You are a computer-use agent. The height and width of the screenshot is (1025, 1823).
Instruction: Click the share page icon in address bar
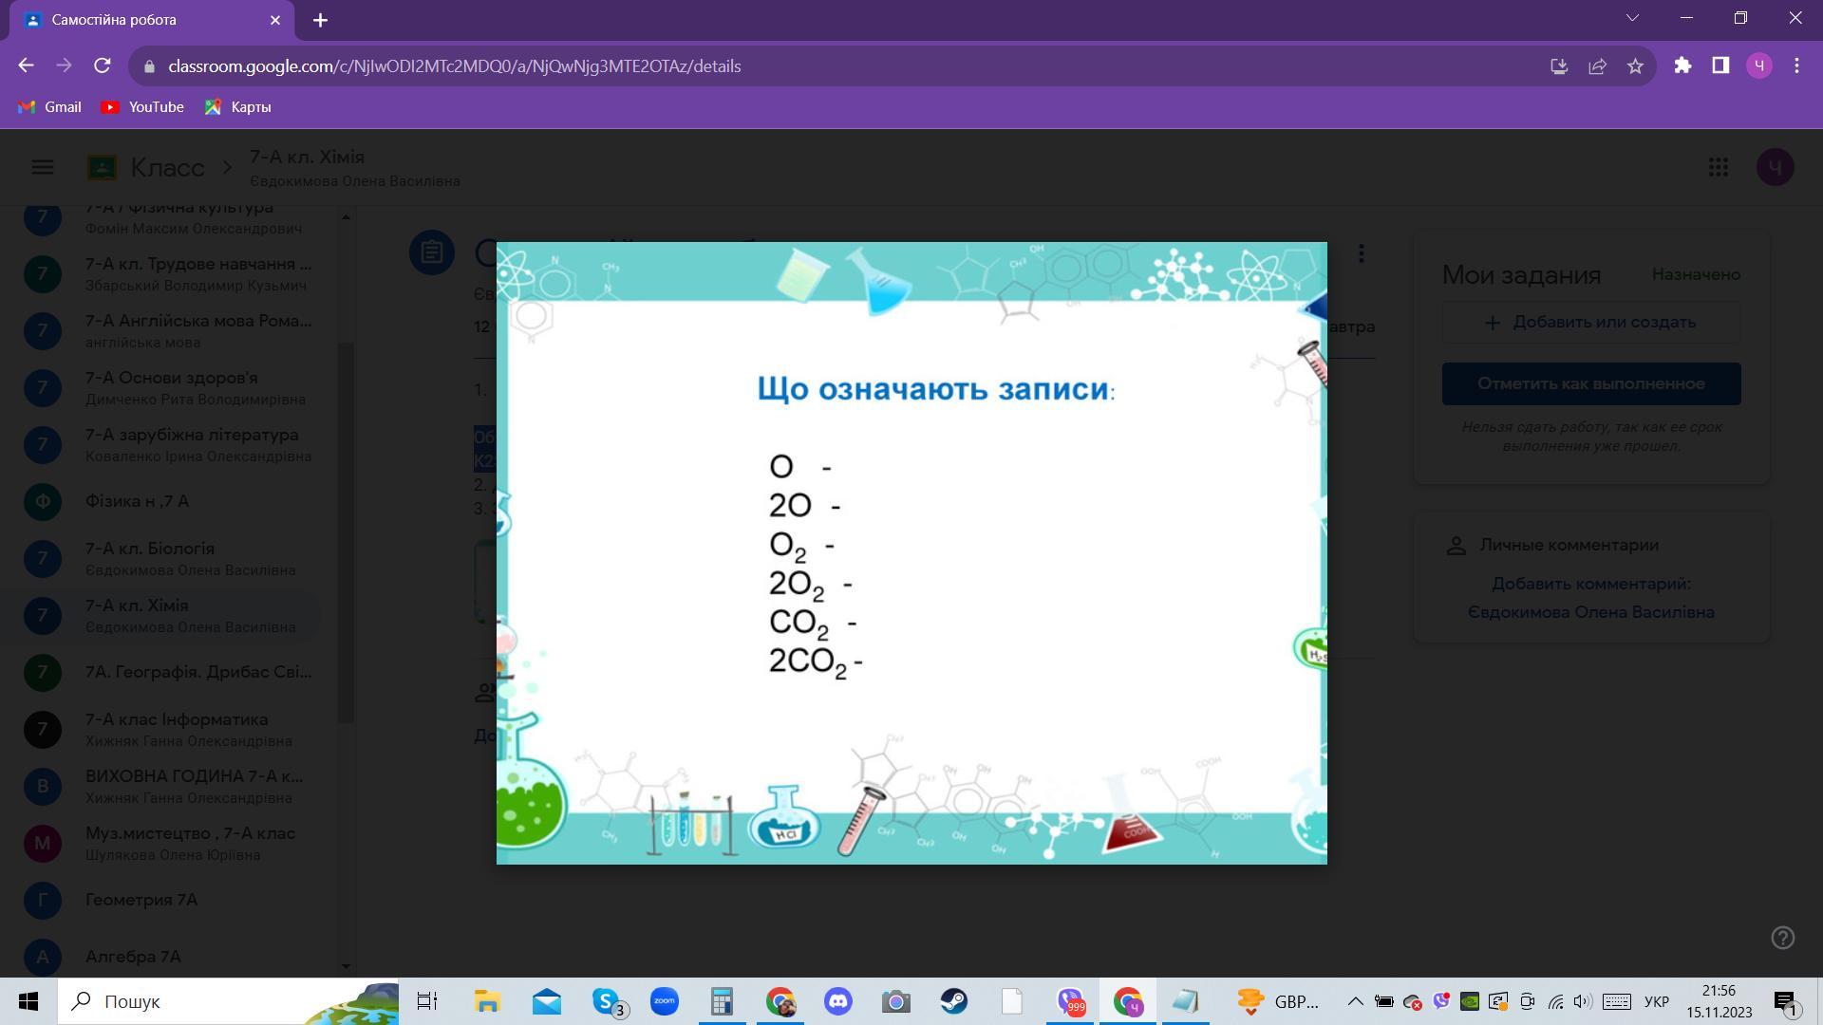pyautogui.click(x=1597, y=66)
